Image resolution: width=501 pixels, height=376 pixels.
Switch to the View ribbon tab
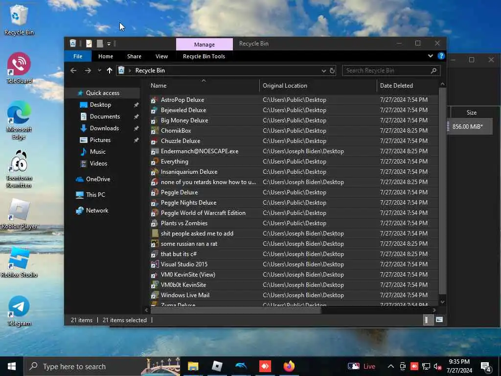click(x=161, y=56)
